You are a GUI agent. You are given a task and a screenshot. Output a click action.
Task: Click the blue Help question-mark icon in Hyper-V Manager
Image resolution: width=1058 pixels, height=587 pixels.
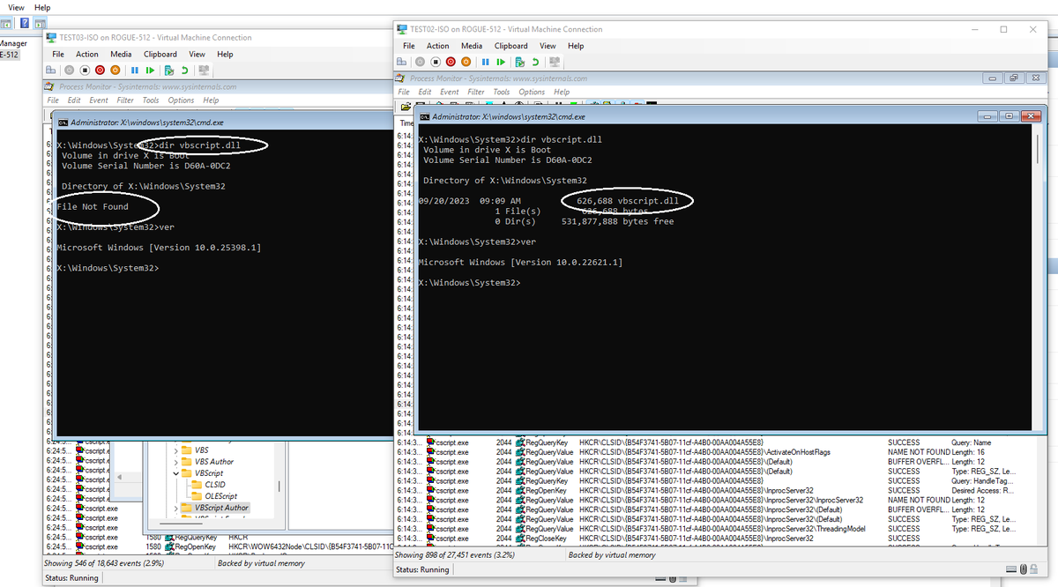(24, 23)
